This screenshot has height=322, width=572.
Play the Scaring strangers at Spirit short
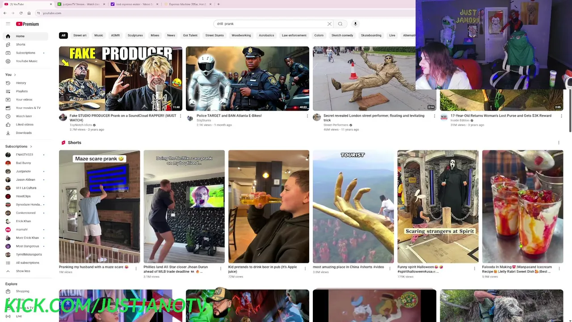[438, 207]
